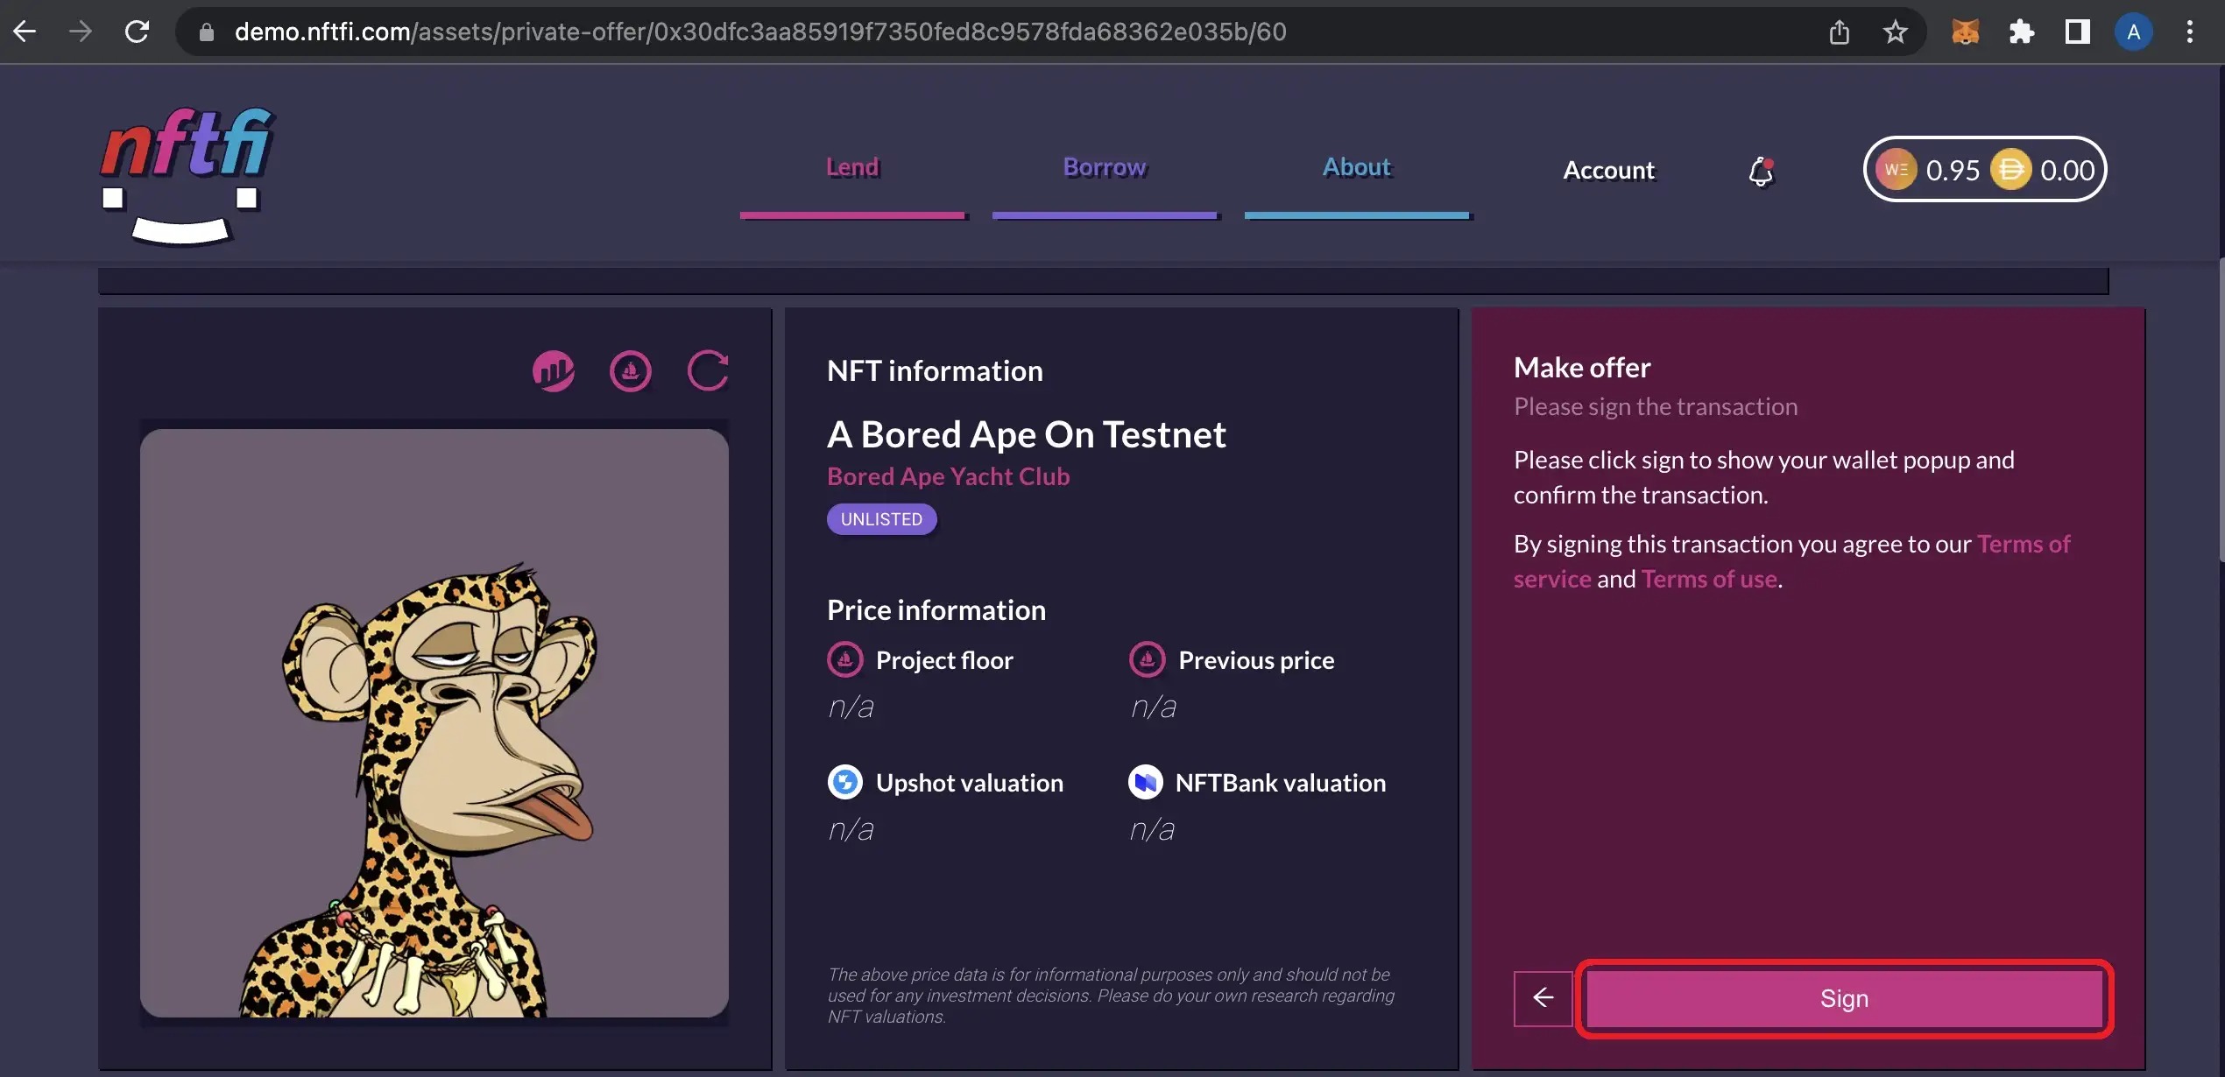Screen dimensions: 2225x1077
Task: Click the WETH balance display 0.95
Action: pyautogui.click(x=1953, y=170)
